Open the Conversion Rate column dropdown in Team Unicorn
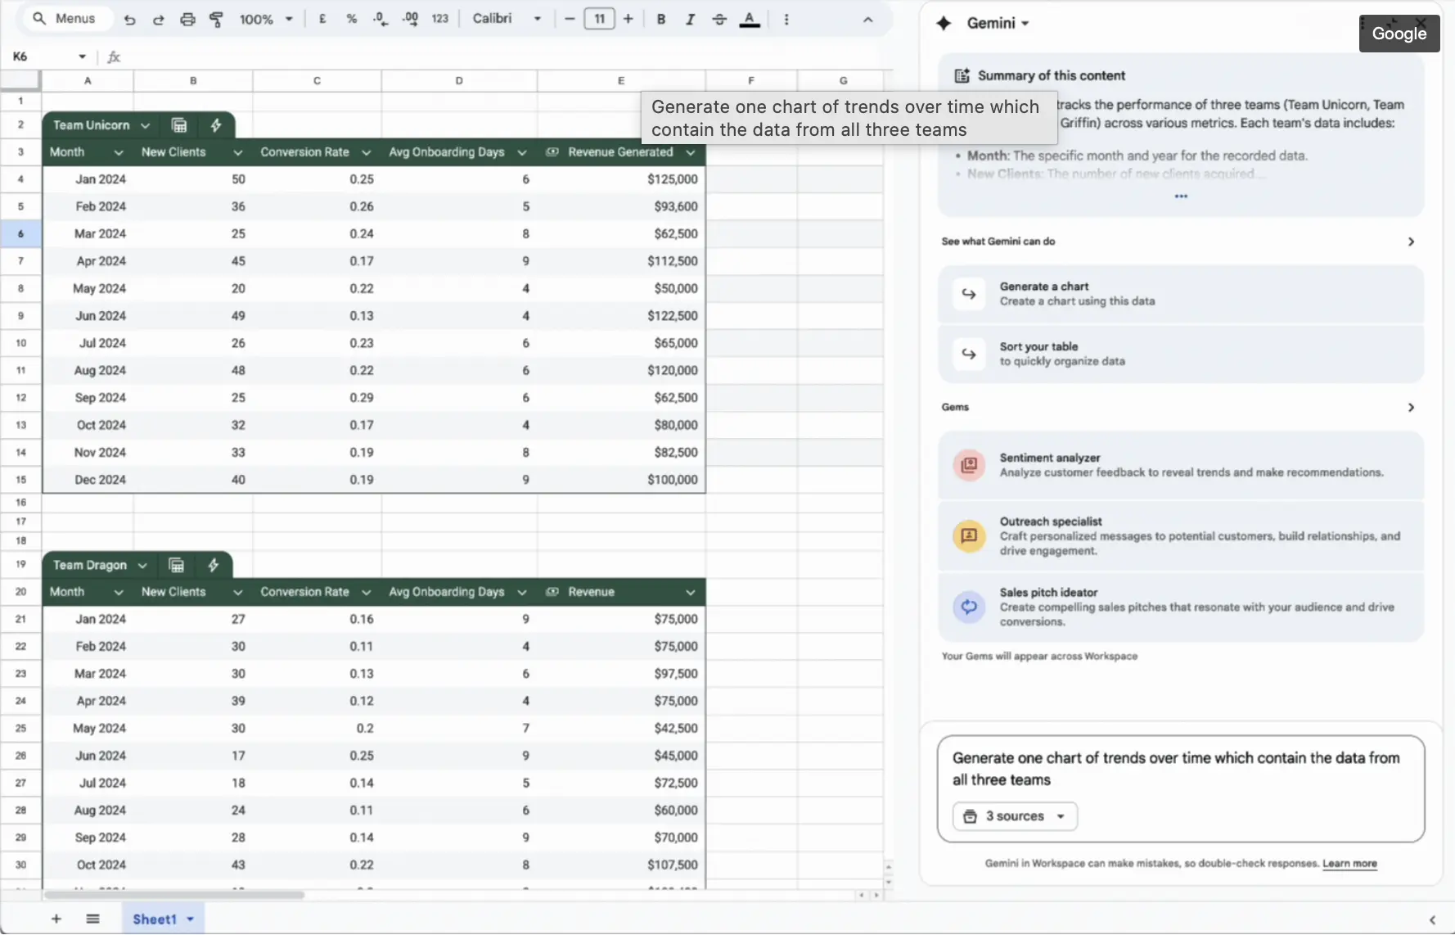This screenshot has height=935, width=1455. pyautogui.click(x=366, y=152)
